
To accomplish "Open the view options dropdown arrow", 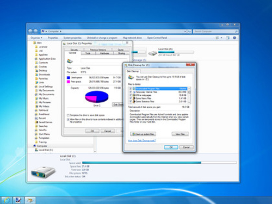I will 221,38.
